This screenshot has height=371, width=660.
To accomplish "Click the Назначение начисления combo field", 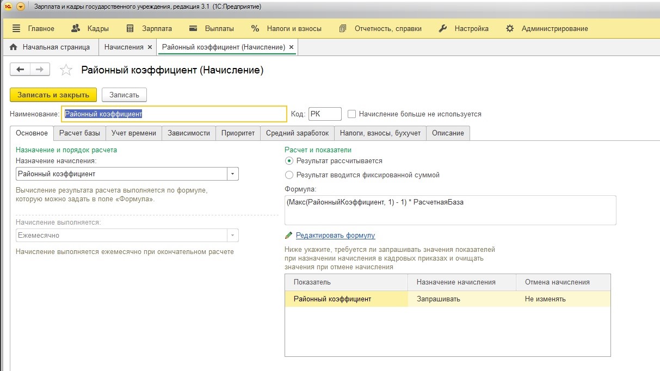I will click(121, 174).
